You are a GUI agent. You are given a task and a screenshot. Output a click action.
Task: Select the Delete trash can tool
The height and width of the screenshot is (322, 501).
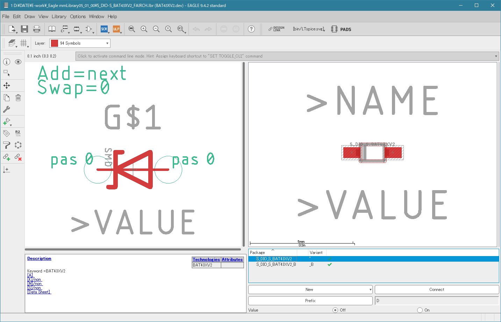[x=18, y=98]
